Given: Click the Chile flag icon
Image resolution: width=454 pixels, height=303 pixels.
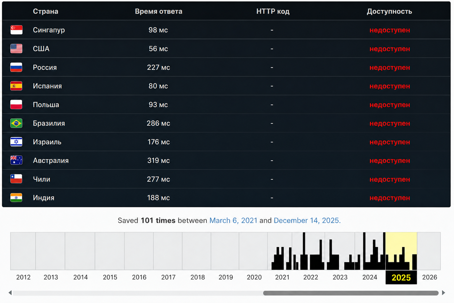Looking at the screenshot, I should [x=16, y=179].
